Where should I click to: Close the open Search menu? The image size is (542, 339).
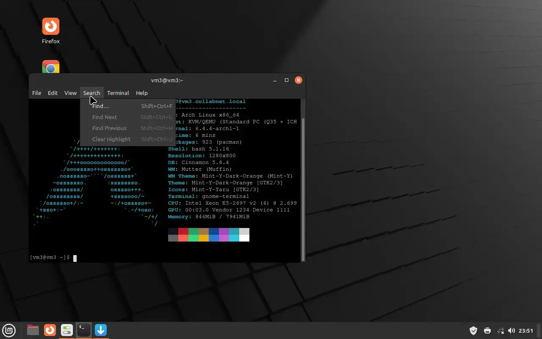91,93
